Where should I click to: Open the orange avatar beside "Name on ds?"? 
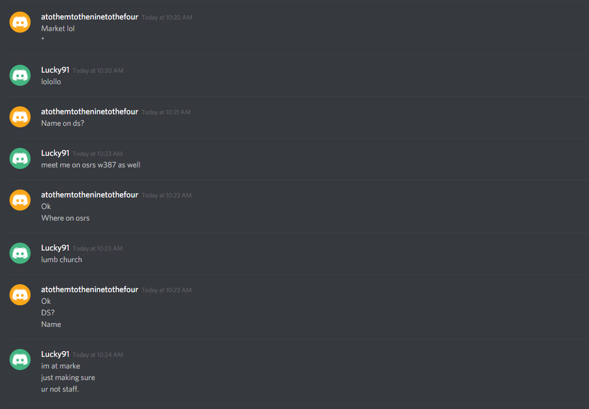(20, 117)
